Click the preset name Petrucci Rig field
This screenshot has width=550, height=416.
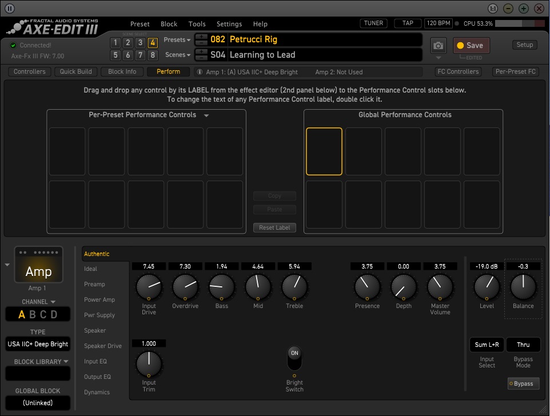[325, 39]
